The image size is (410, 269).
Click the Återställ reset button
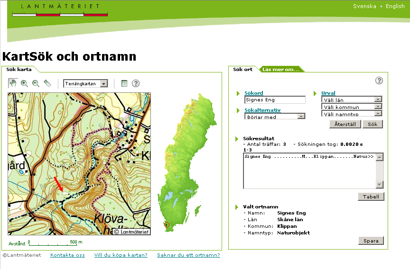pyautogui.click(x=345, y=124)
